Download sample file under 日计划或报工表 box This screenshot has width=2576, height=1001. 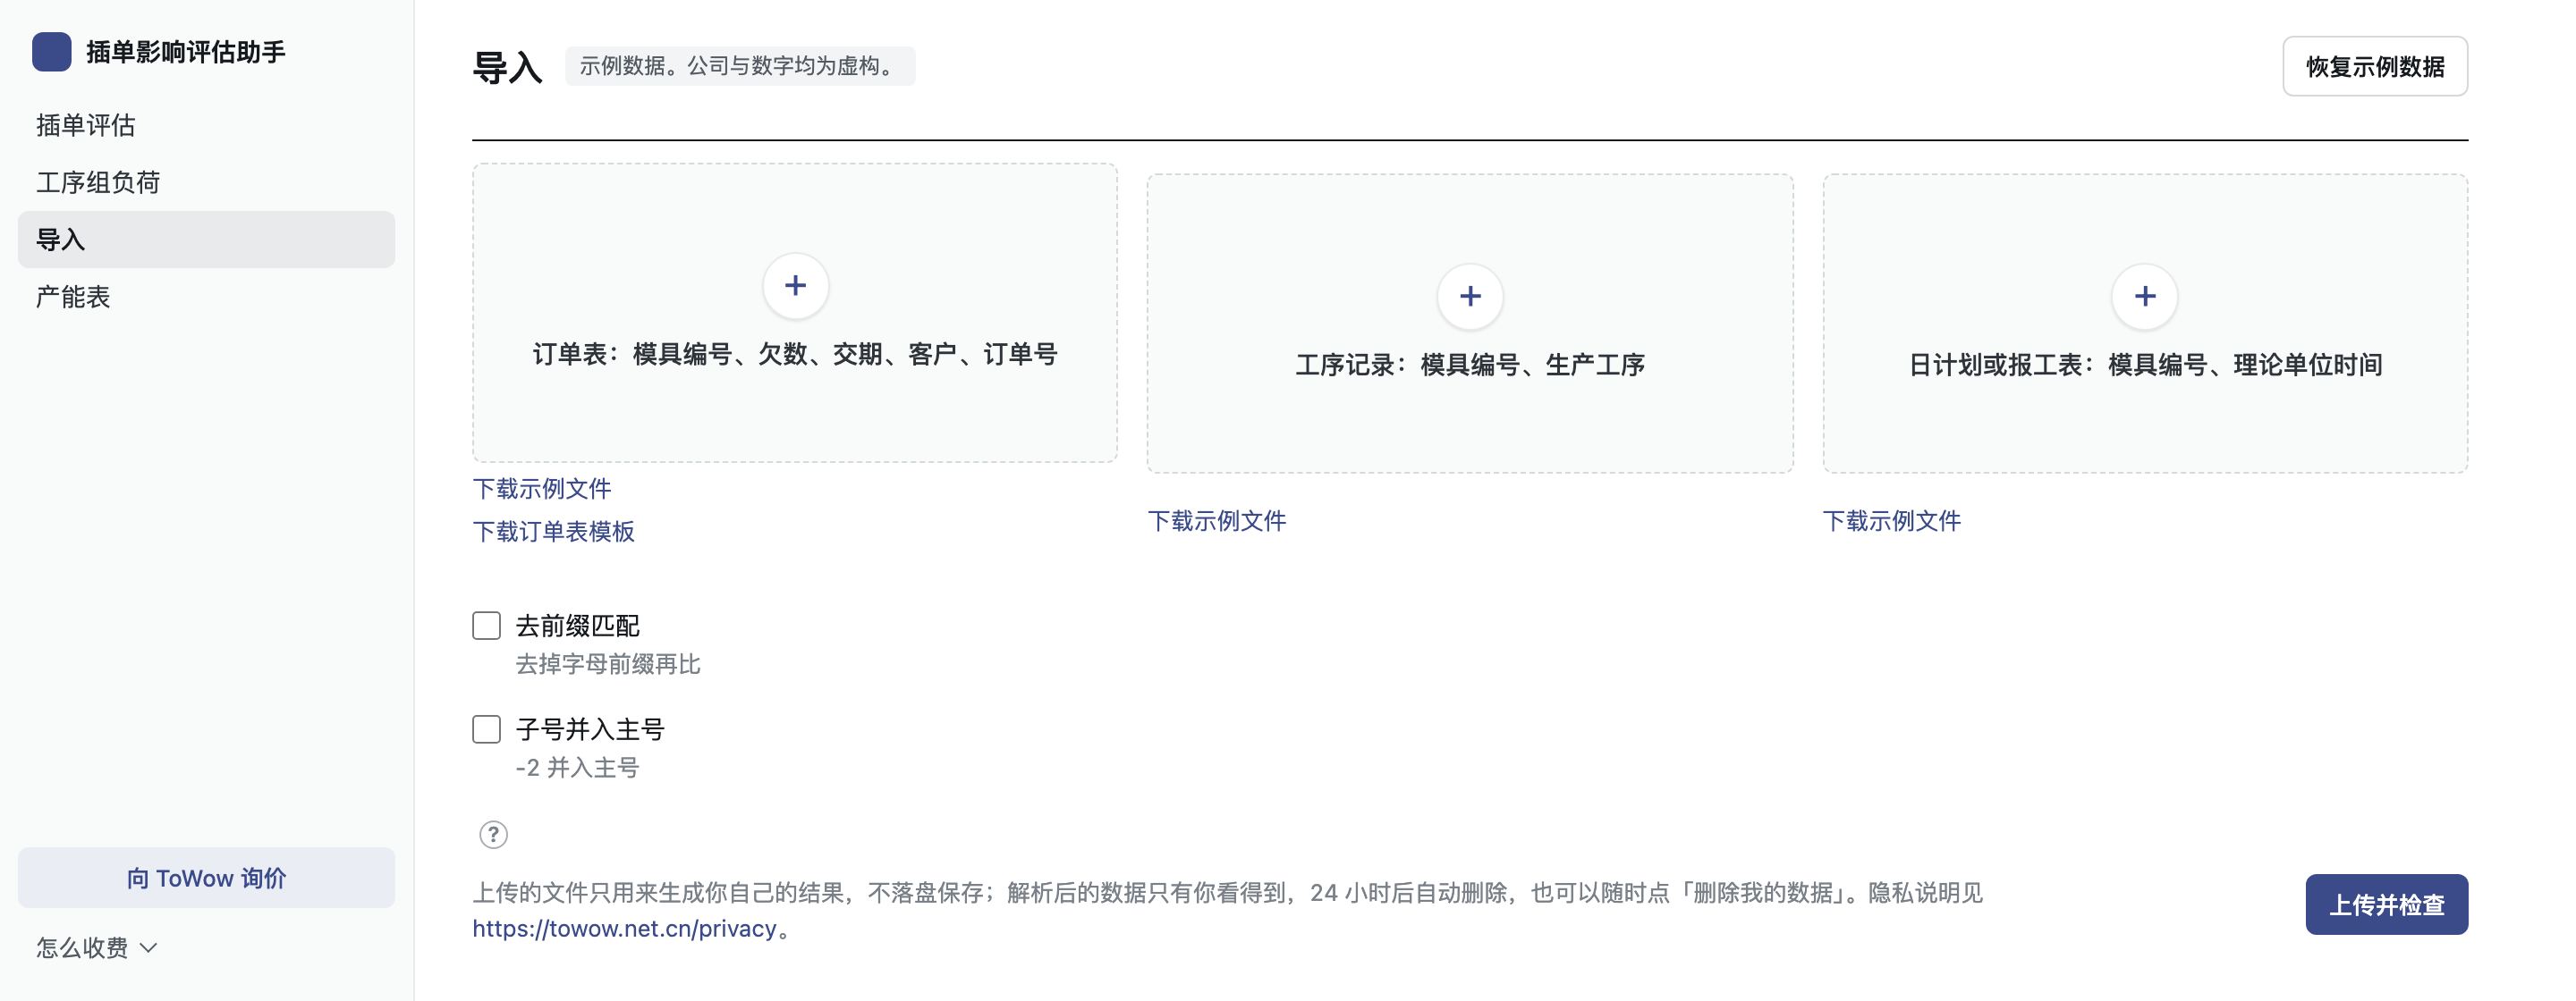[x=1892, y=520]
